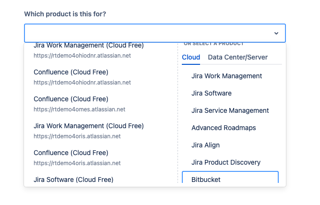Expand the product dropdown chevron

click(x=276, y=33)
